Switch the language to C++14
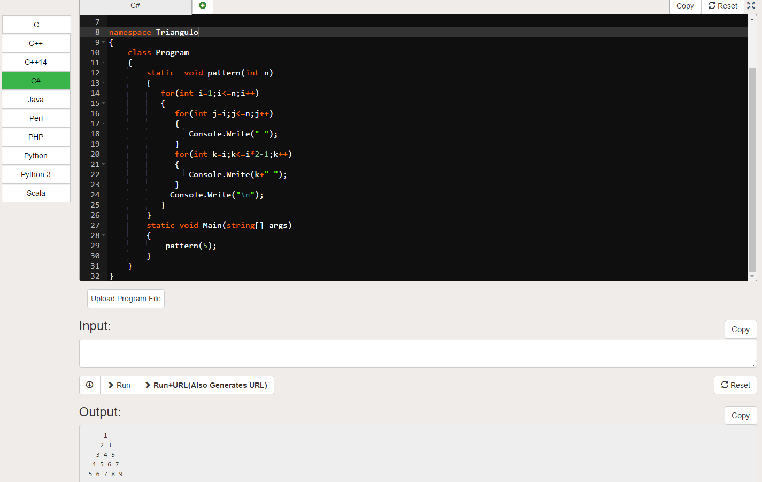The width and height of the screenshot is (762, 482). click(x=36, y=62)
